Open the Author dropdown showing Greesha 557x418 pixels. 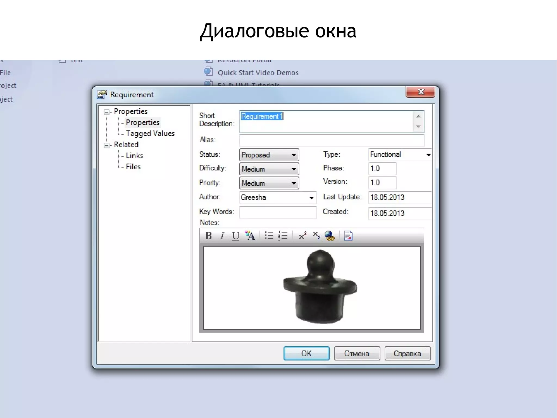[278, 197]
